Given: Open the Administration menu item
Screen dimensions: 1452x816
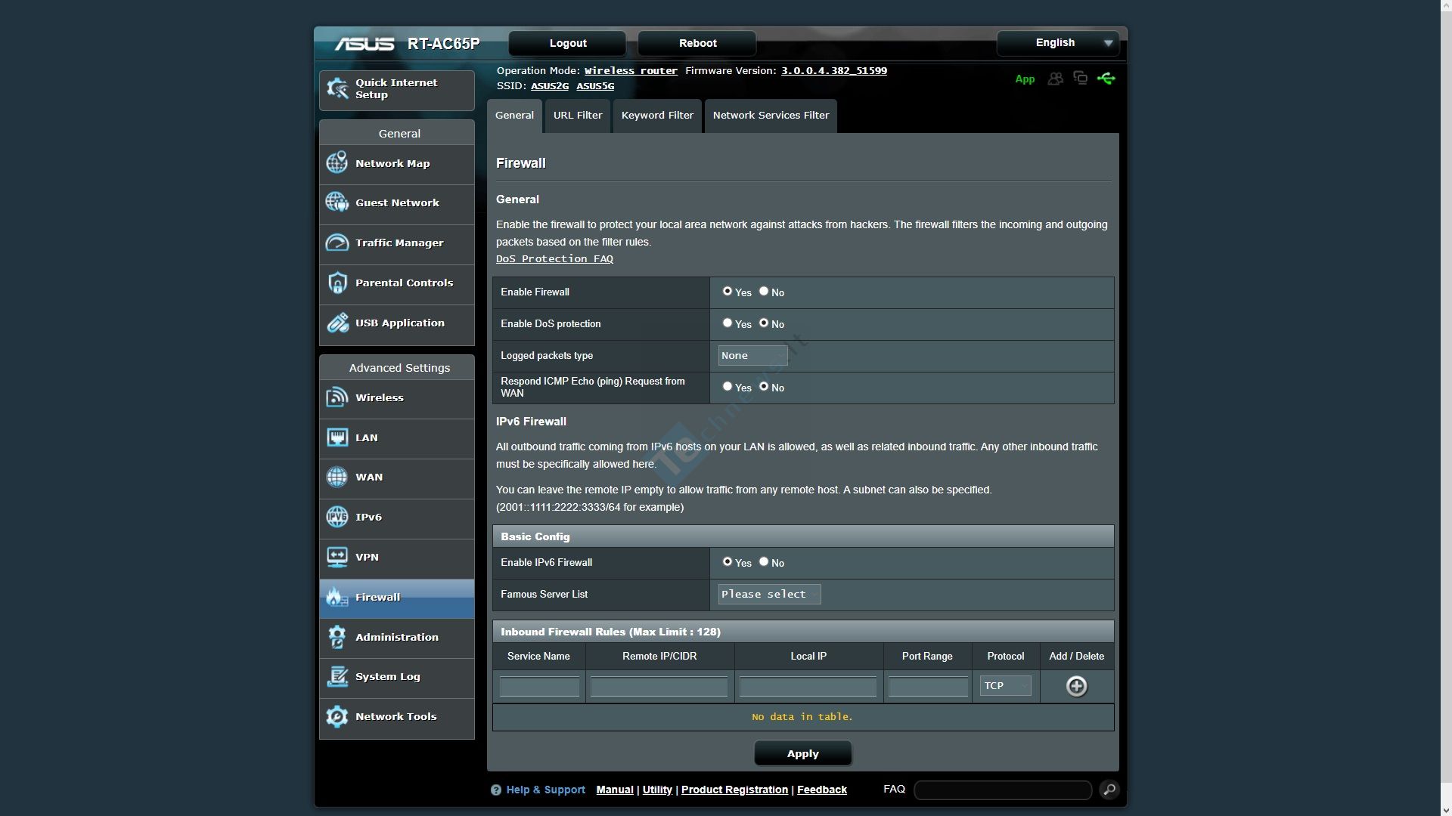Looking at the screenshot, I should coord(397,638).
